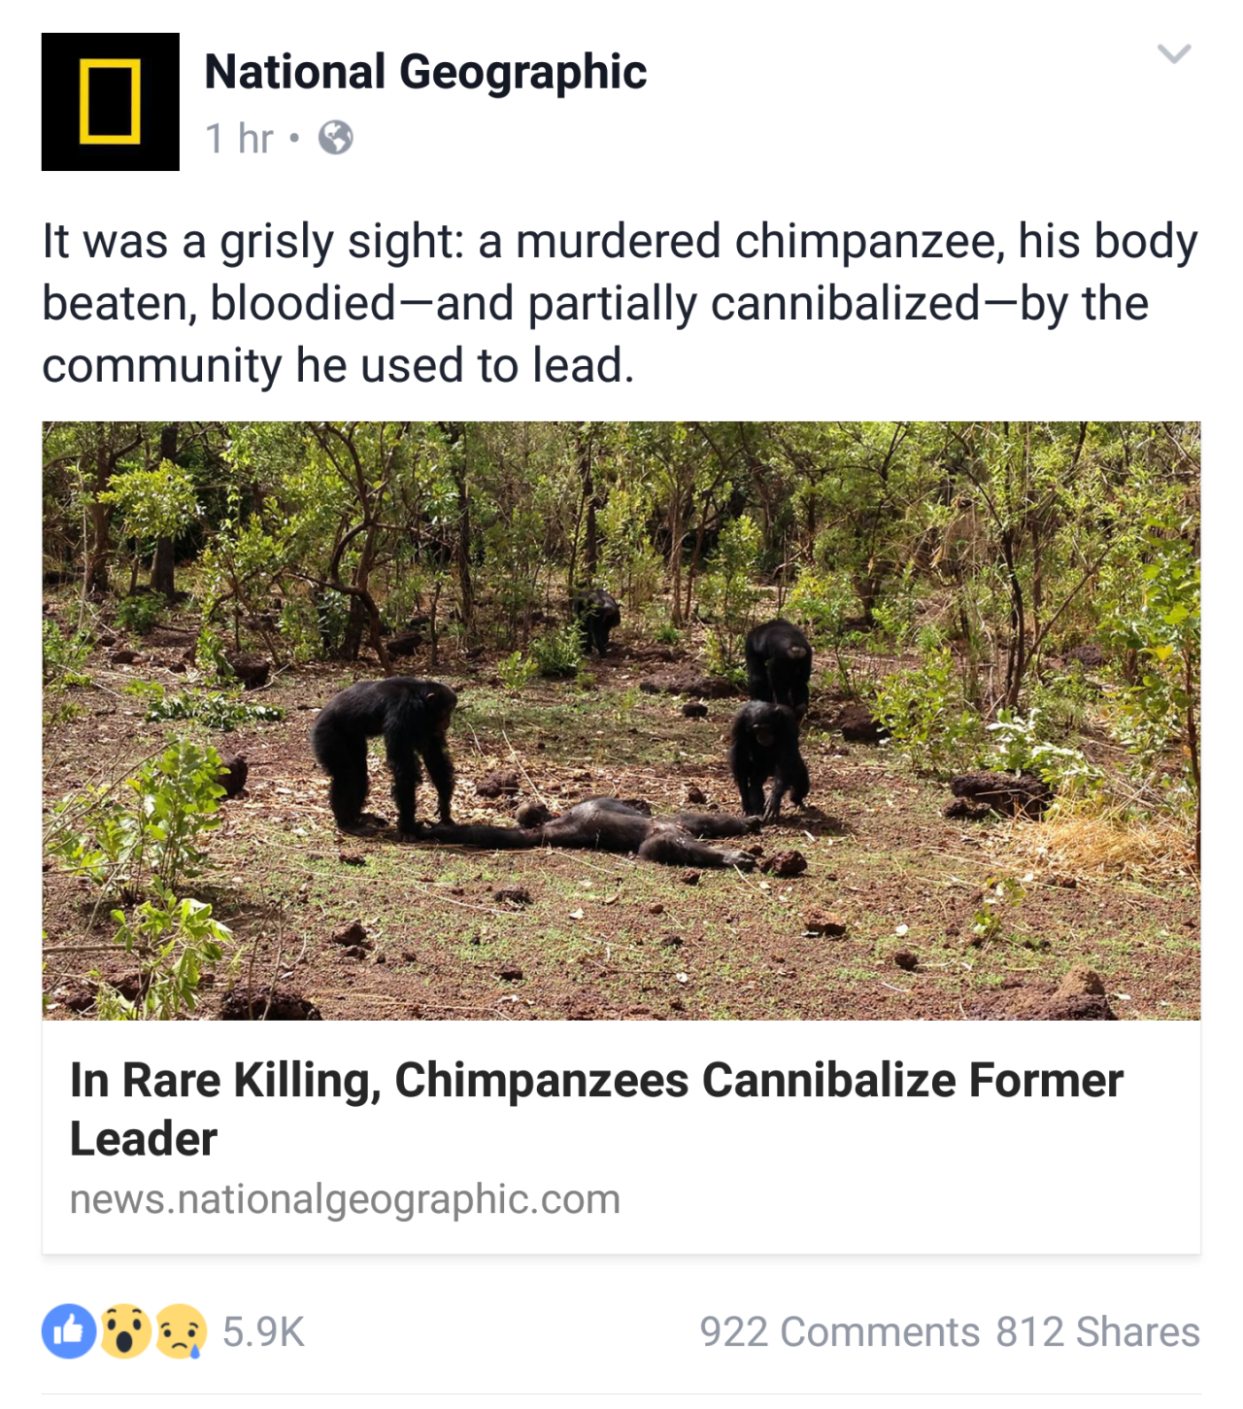Open the National Geographic page name
1243x1409 pixels.
tap(425, 73)
